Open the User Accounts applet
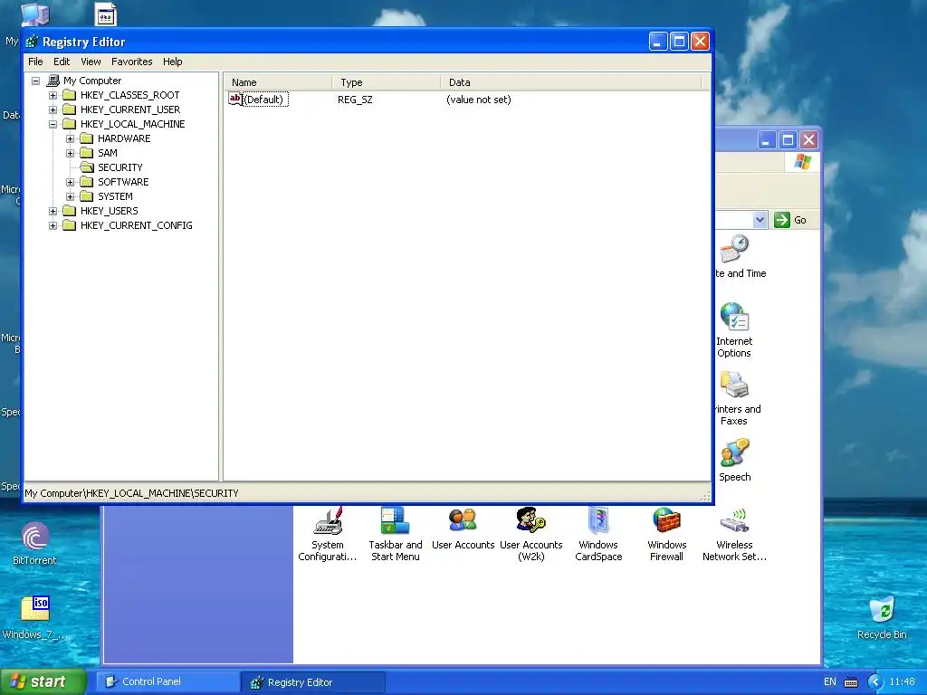This screenshot has height=695, width=927. point(463,528)
